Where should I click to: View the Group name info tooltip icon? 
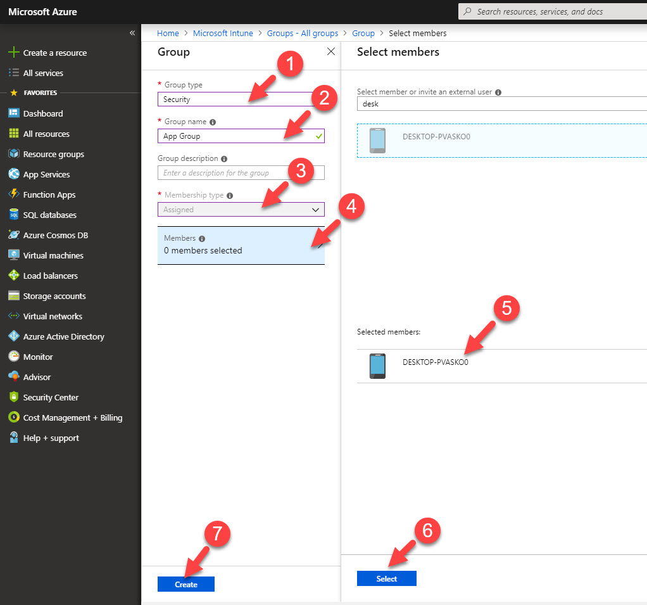click(x=211, y=121)
